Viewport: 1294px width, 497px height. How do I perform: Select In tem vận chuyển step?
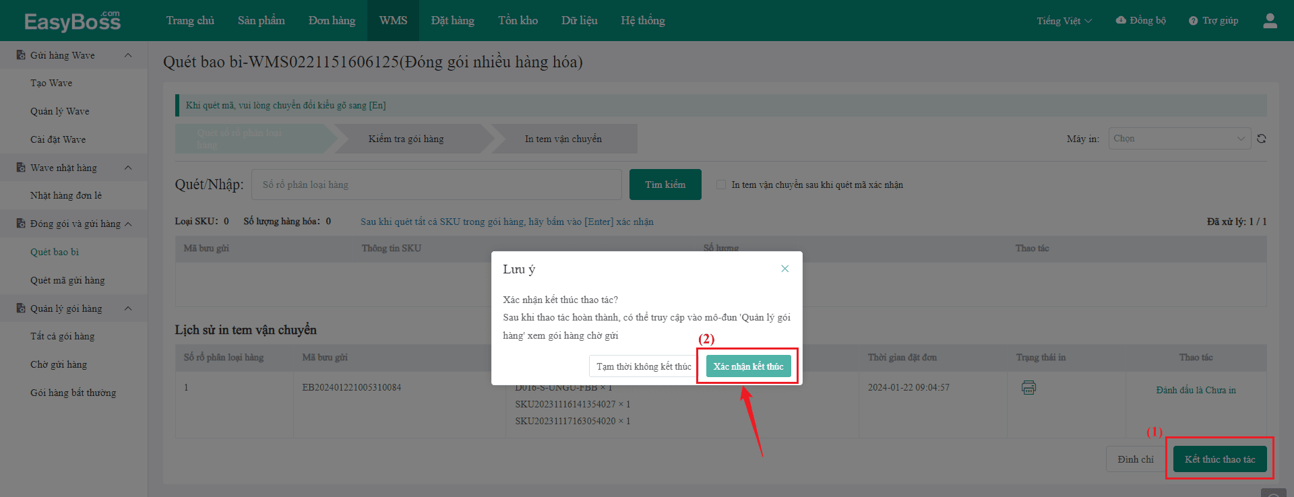click(563, 139)
